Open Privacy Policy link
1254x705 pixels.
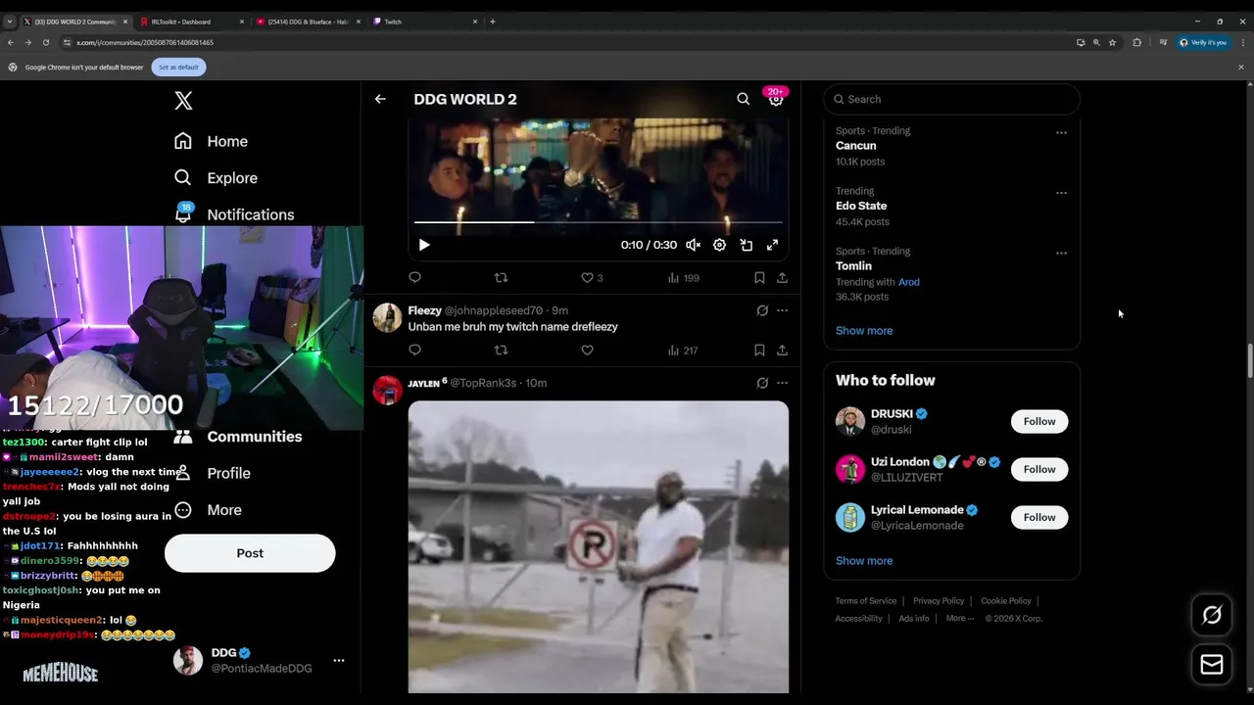(939, 601)
